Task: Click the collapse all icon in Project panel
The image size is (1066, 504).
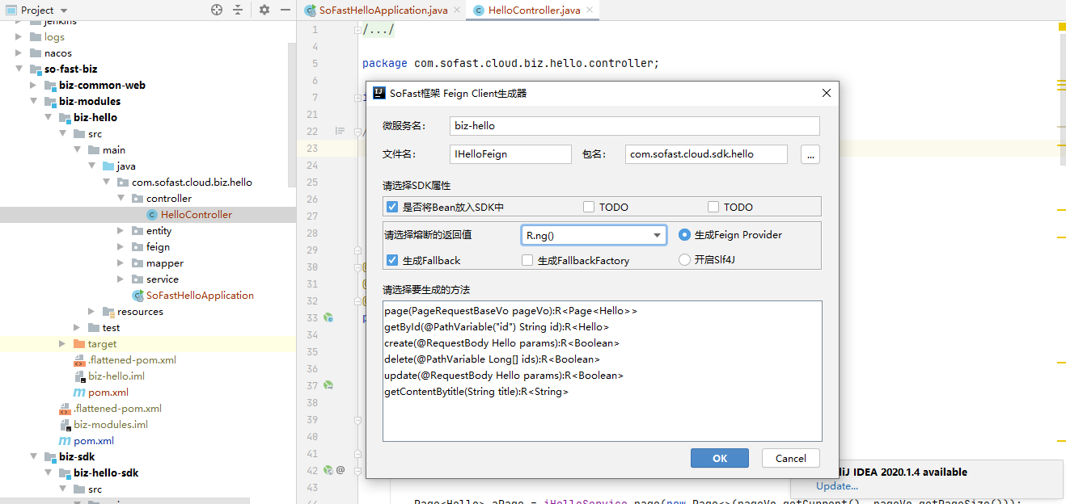Action: point(238,10)
